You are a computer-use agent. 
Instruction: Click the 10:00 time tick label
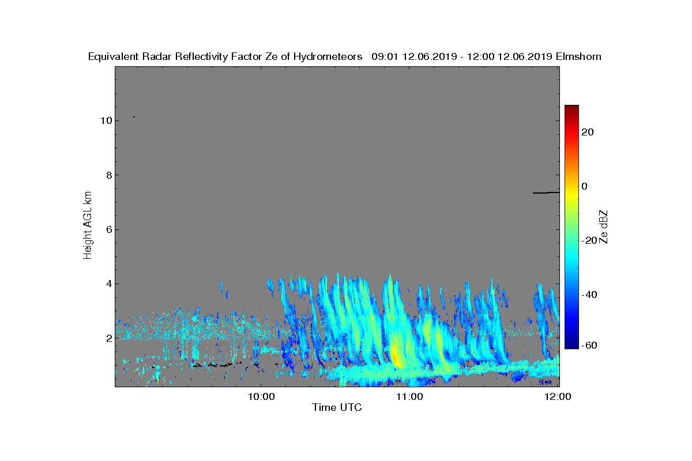261,396
